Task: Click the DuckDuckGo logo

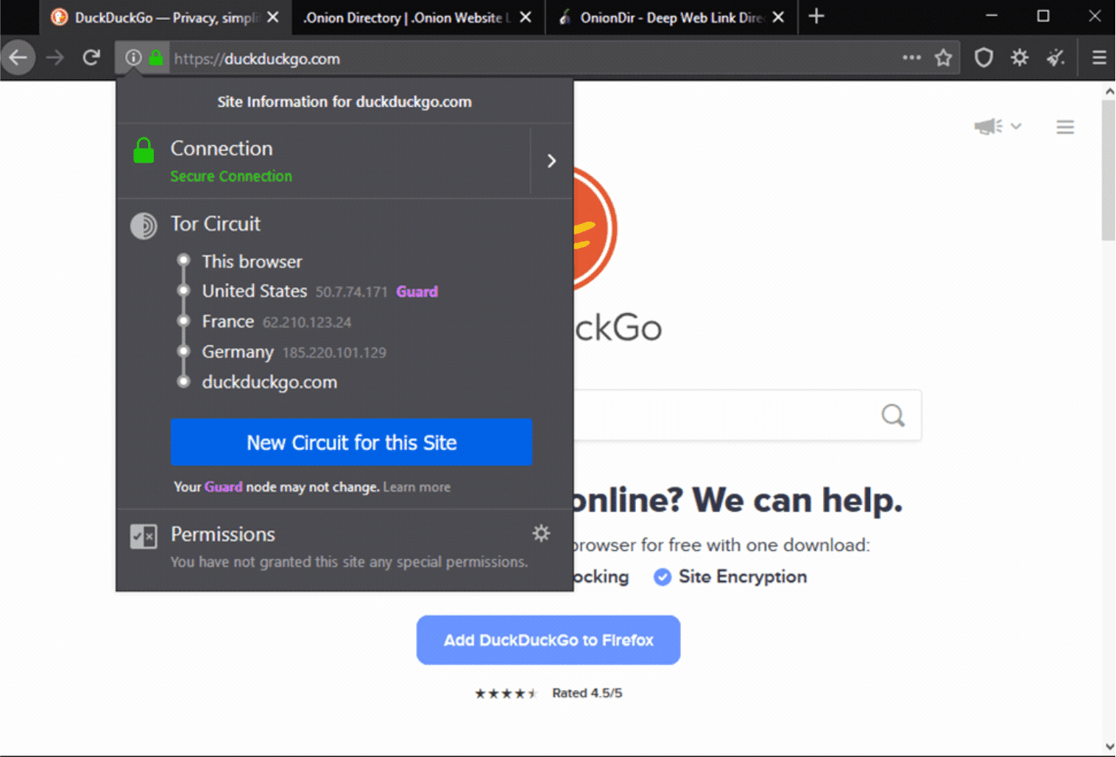Action: 595,228
